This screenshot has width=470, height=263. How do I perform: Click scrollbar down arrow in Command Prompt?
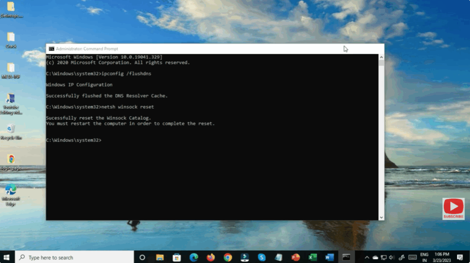(x=381, y=218)
